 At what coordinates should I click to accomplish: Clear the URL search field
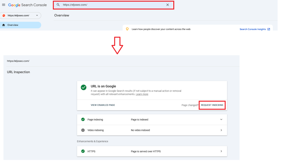168,5
